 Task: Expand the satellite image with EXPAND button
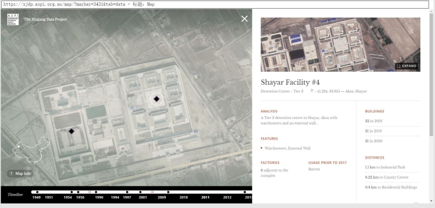406,66
